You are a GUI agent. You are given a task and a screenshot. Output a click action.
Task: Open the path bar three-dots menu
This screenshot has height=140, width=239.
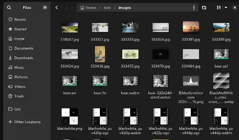pyautogui.click(x=194, y=8)
